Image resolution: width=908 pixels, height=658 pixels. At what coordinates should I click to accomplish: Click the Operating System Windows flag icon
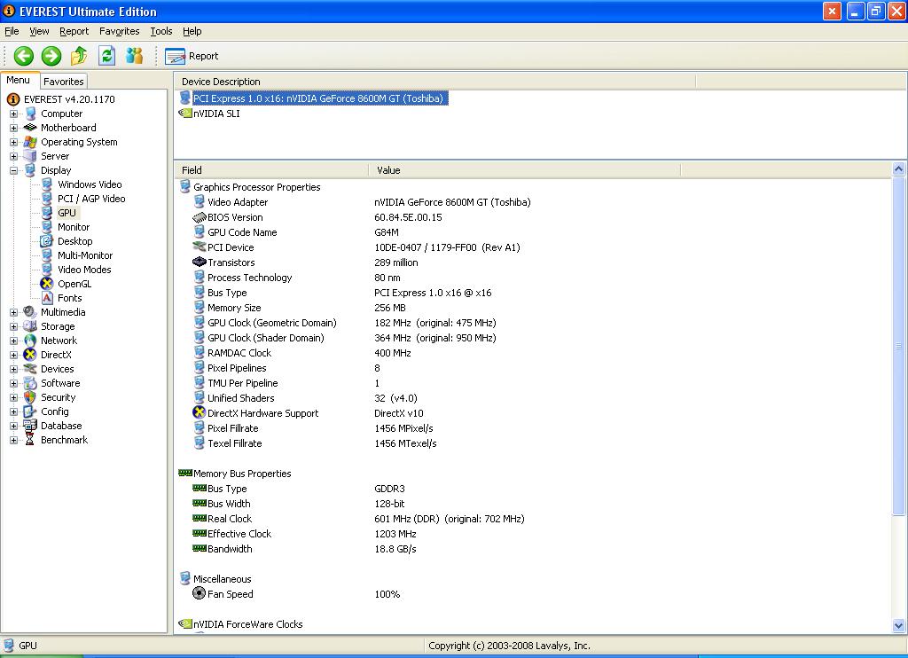click(29, 142)
